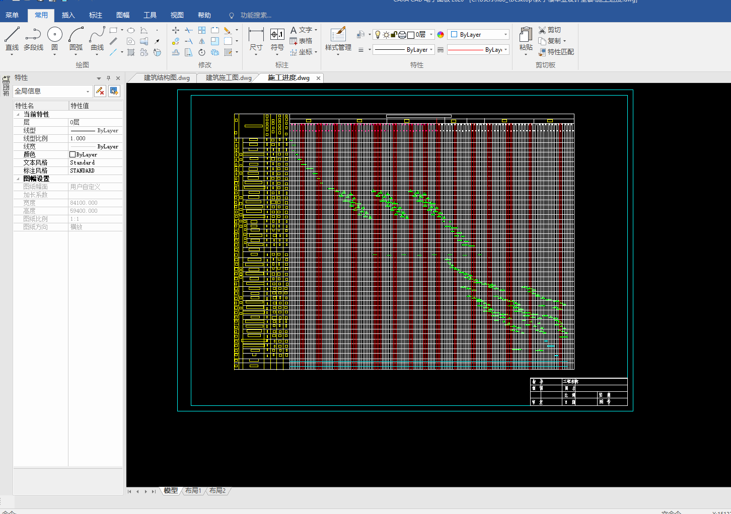This screenshot has height=514, width=731.
Task: Switch to the 视图 ribbon tab
Action: pyautogui.click(x=177, y=16)
